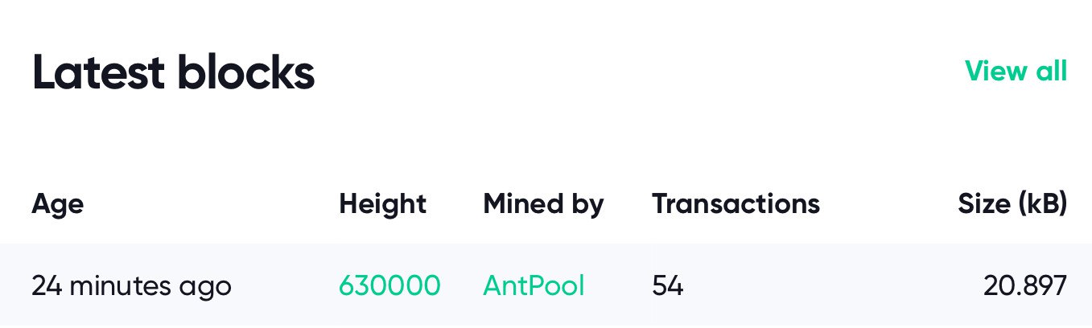Click the Latest blocks heading
The image size is (1092, 328).
tap(173, 73)
